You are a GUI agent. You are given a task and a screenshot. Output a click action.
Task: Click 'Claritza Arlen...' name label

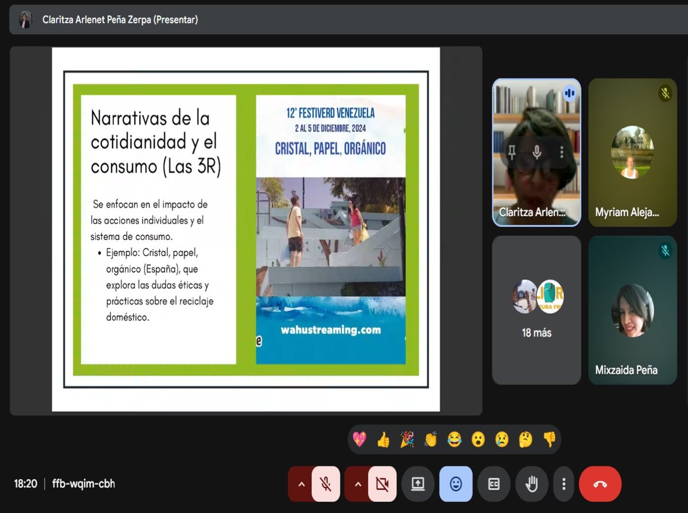tap(531, 212)
